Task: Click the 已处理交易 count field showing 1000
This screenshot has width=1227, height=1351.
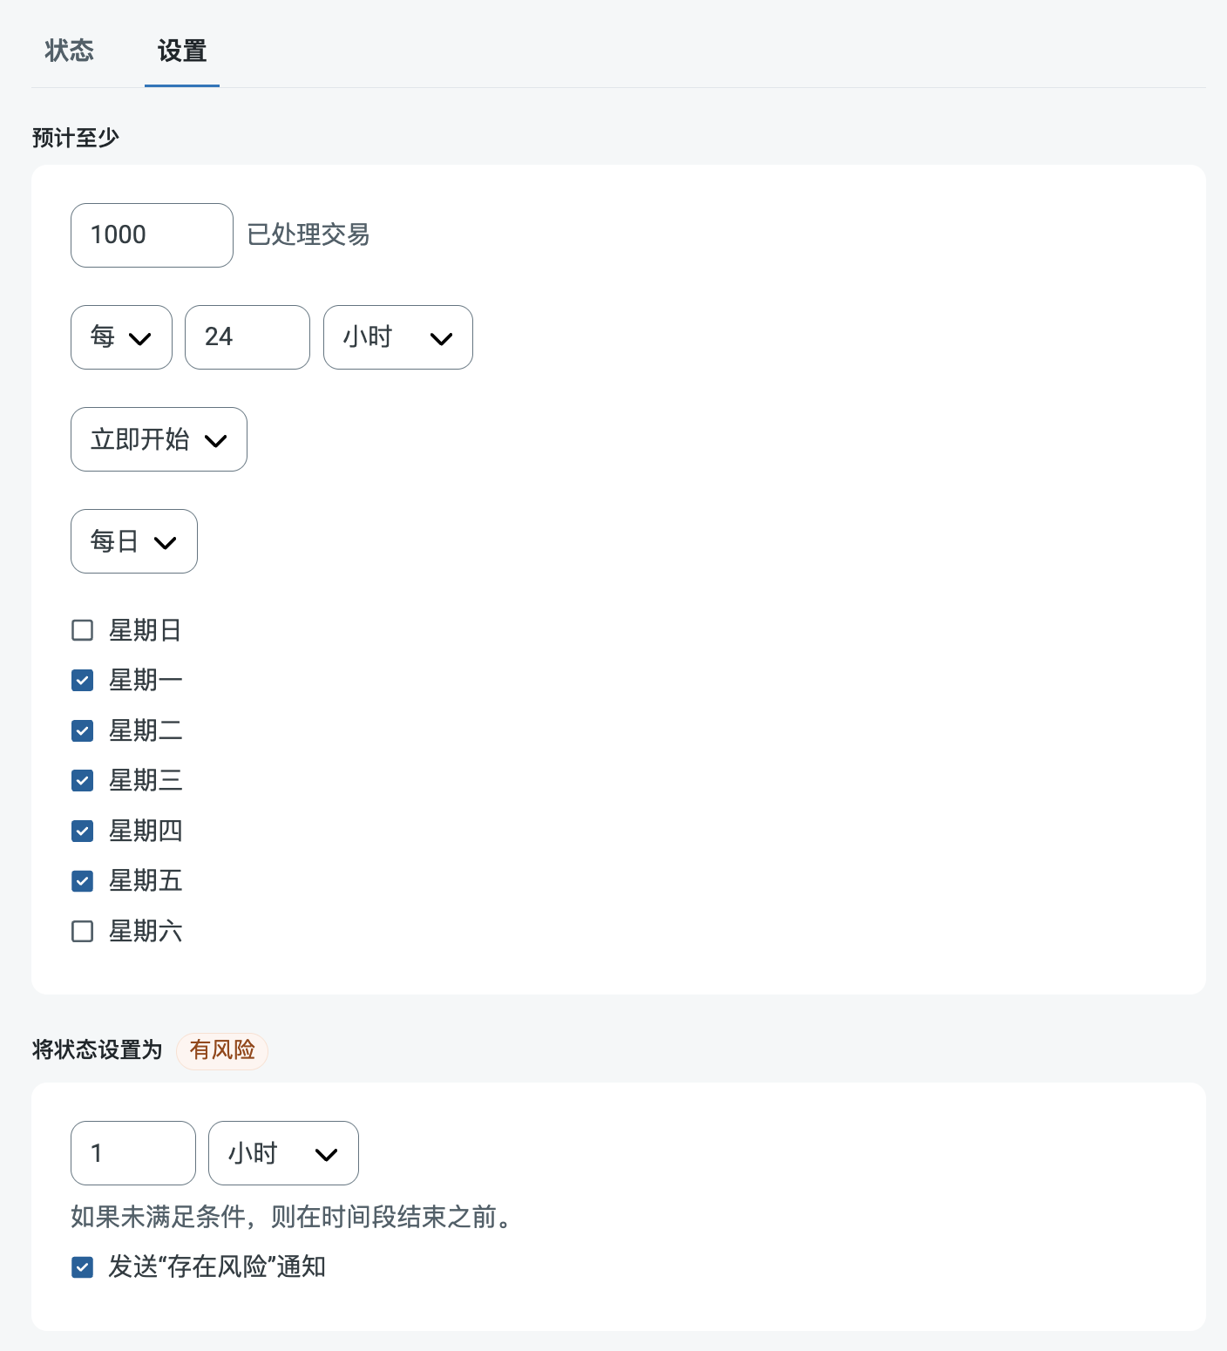Action: coord(152,235)
